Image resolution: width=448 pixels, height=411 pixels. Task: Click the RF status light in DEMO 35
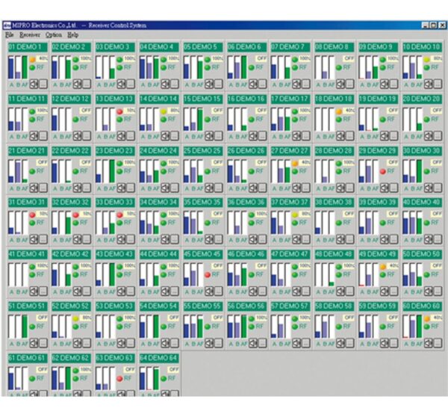click(208, 223)
